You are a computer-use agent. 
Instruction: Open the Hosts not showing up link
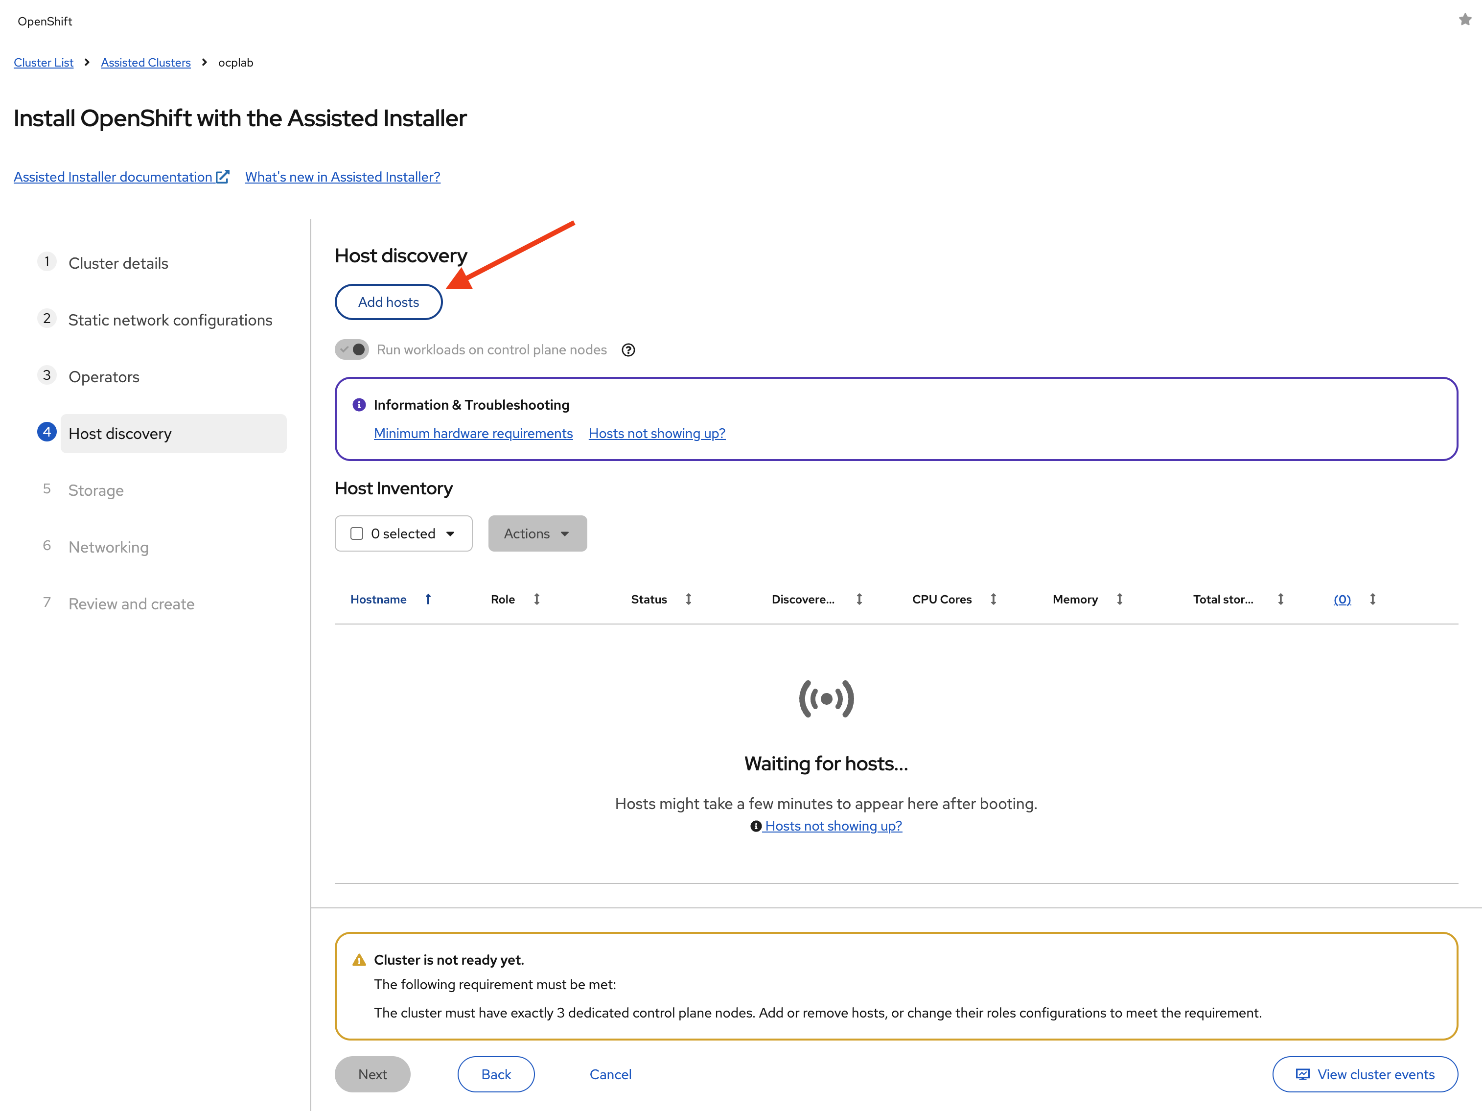tap(656, 433)
